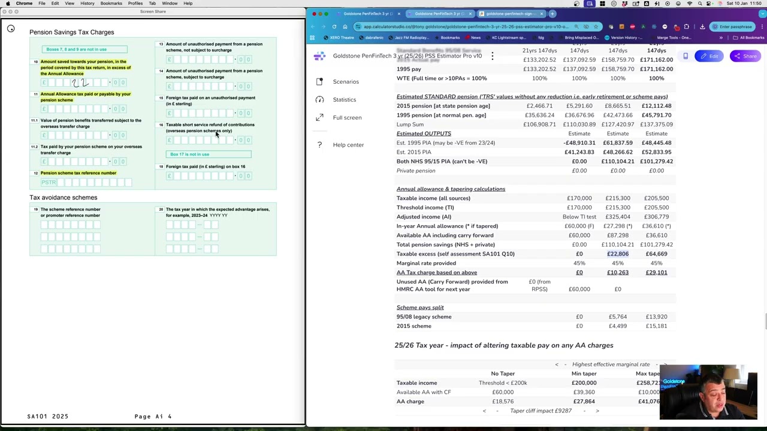Click the browser home icon

345,26
